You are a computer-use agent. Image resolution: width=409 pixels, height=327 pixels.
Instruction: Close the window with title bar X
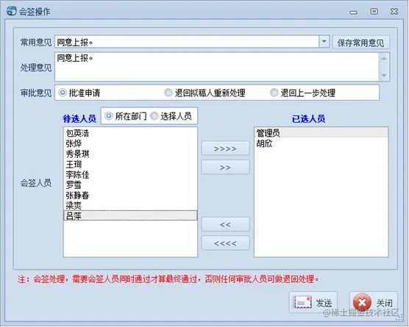tap(394, 11)
